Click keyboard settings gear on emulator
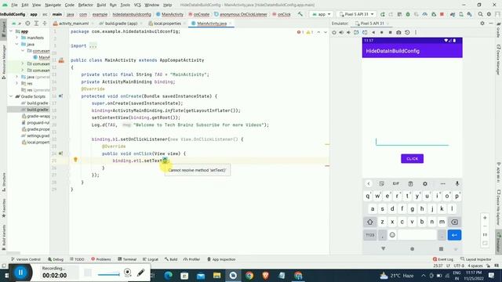The height and width of the screenshot is (282, 502). tap(425, 183)
